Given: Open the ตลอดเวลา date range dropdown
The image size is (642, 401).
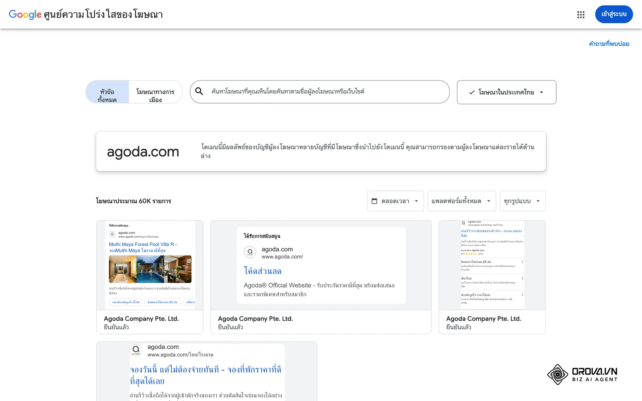Looking at the screenshot, I should pyautogui.click(x=395, y=201).
